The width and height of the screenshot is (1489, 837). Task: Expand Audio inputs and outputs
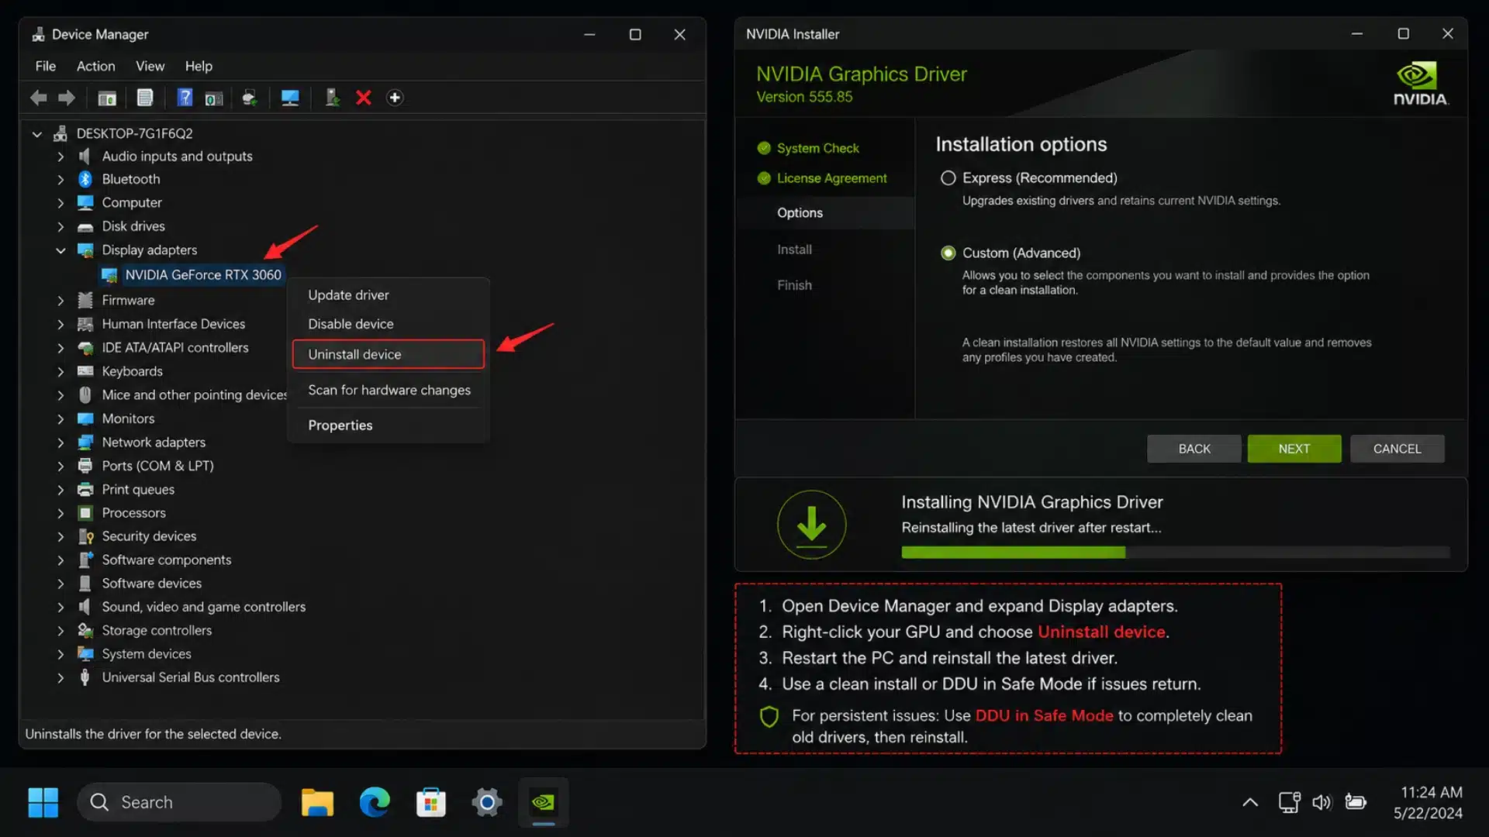point(60,157)
